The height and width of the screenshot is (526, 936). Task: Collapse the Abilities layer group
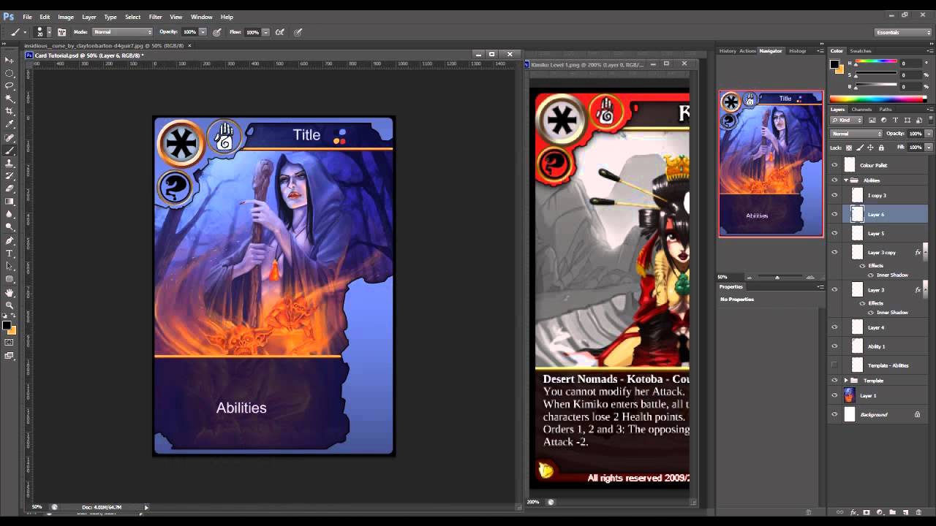[846, 180]
